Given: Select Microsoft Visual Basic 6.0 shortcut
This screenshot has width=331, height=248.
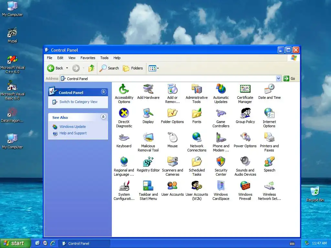Looking at the screenshot, I should click(x=13, y=90).
